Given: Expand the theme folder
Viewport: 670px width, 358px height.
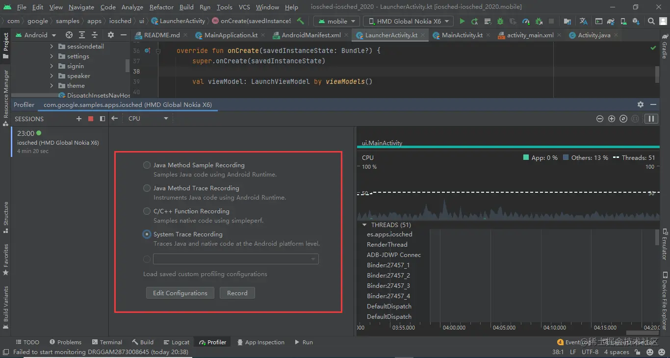Looking at the screenshot, I should (x=52, y=85).
